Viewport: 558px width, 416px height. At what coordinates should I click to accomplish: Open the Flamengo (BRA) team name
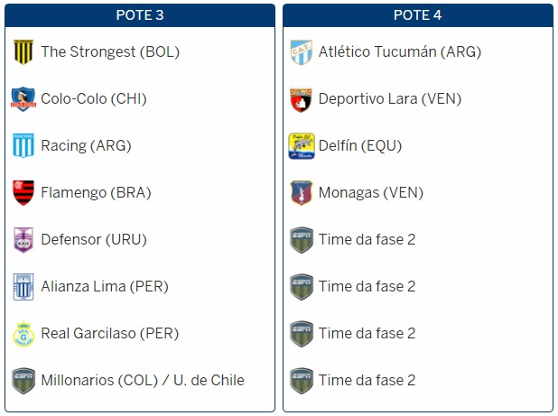96,192
